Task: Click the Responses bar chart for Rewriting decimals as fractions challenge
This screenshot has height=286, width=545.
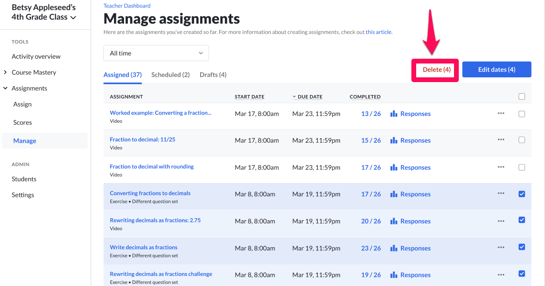Action: point(415,275)
